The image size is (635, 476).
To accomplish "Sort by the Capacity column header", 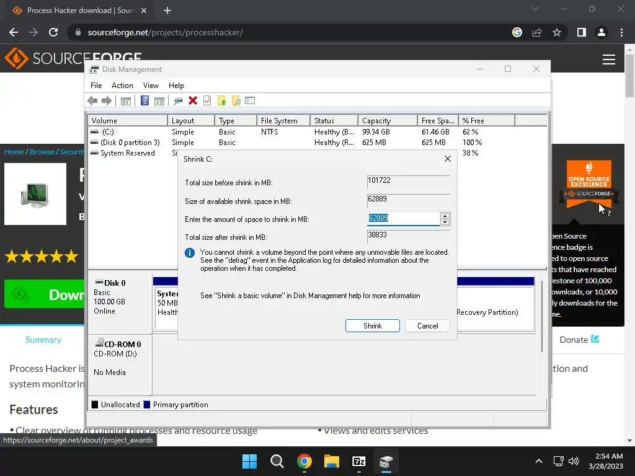I will [388, 121].
